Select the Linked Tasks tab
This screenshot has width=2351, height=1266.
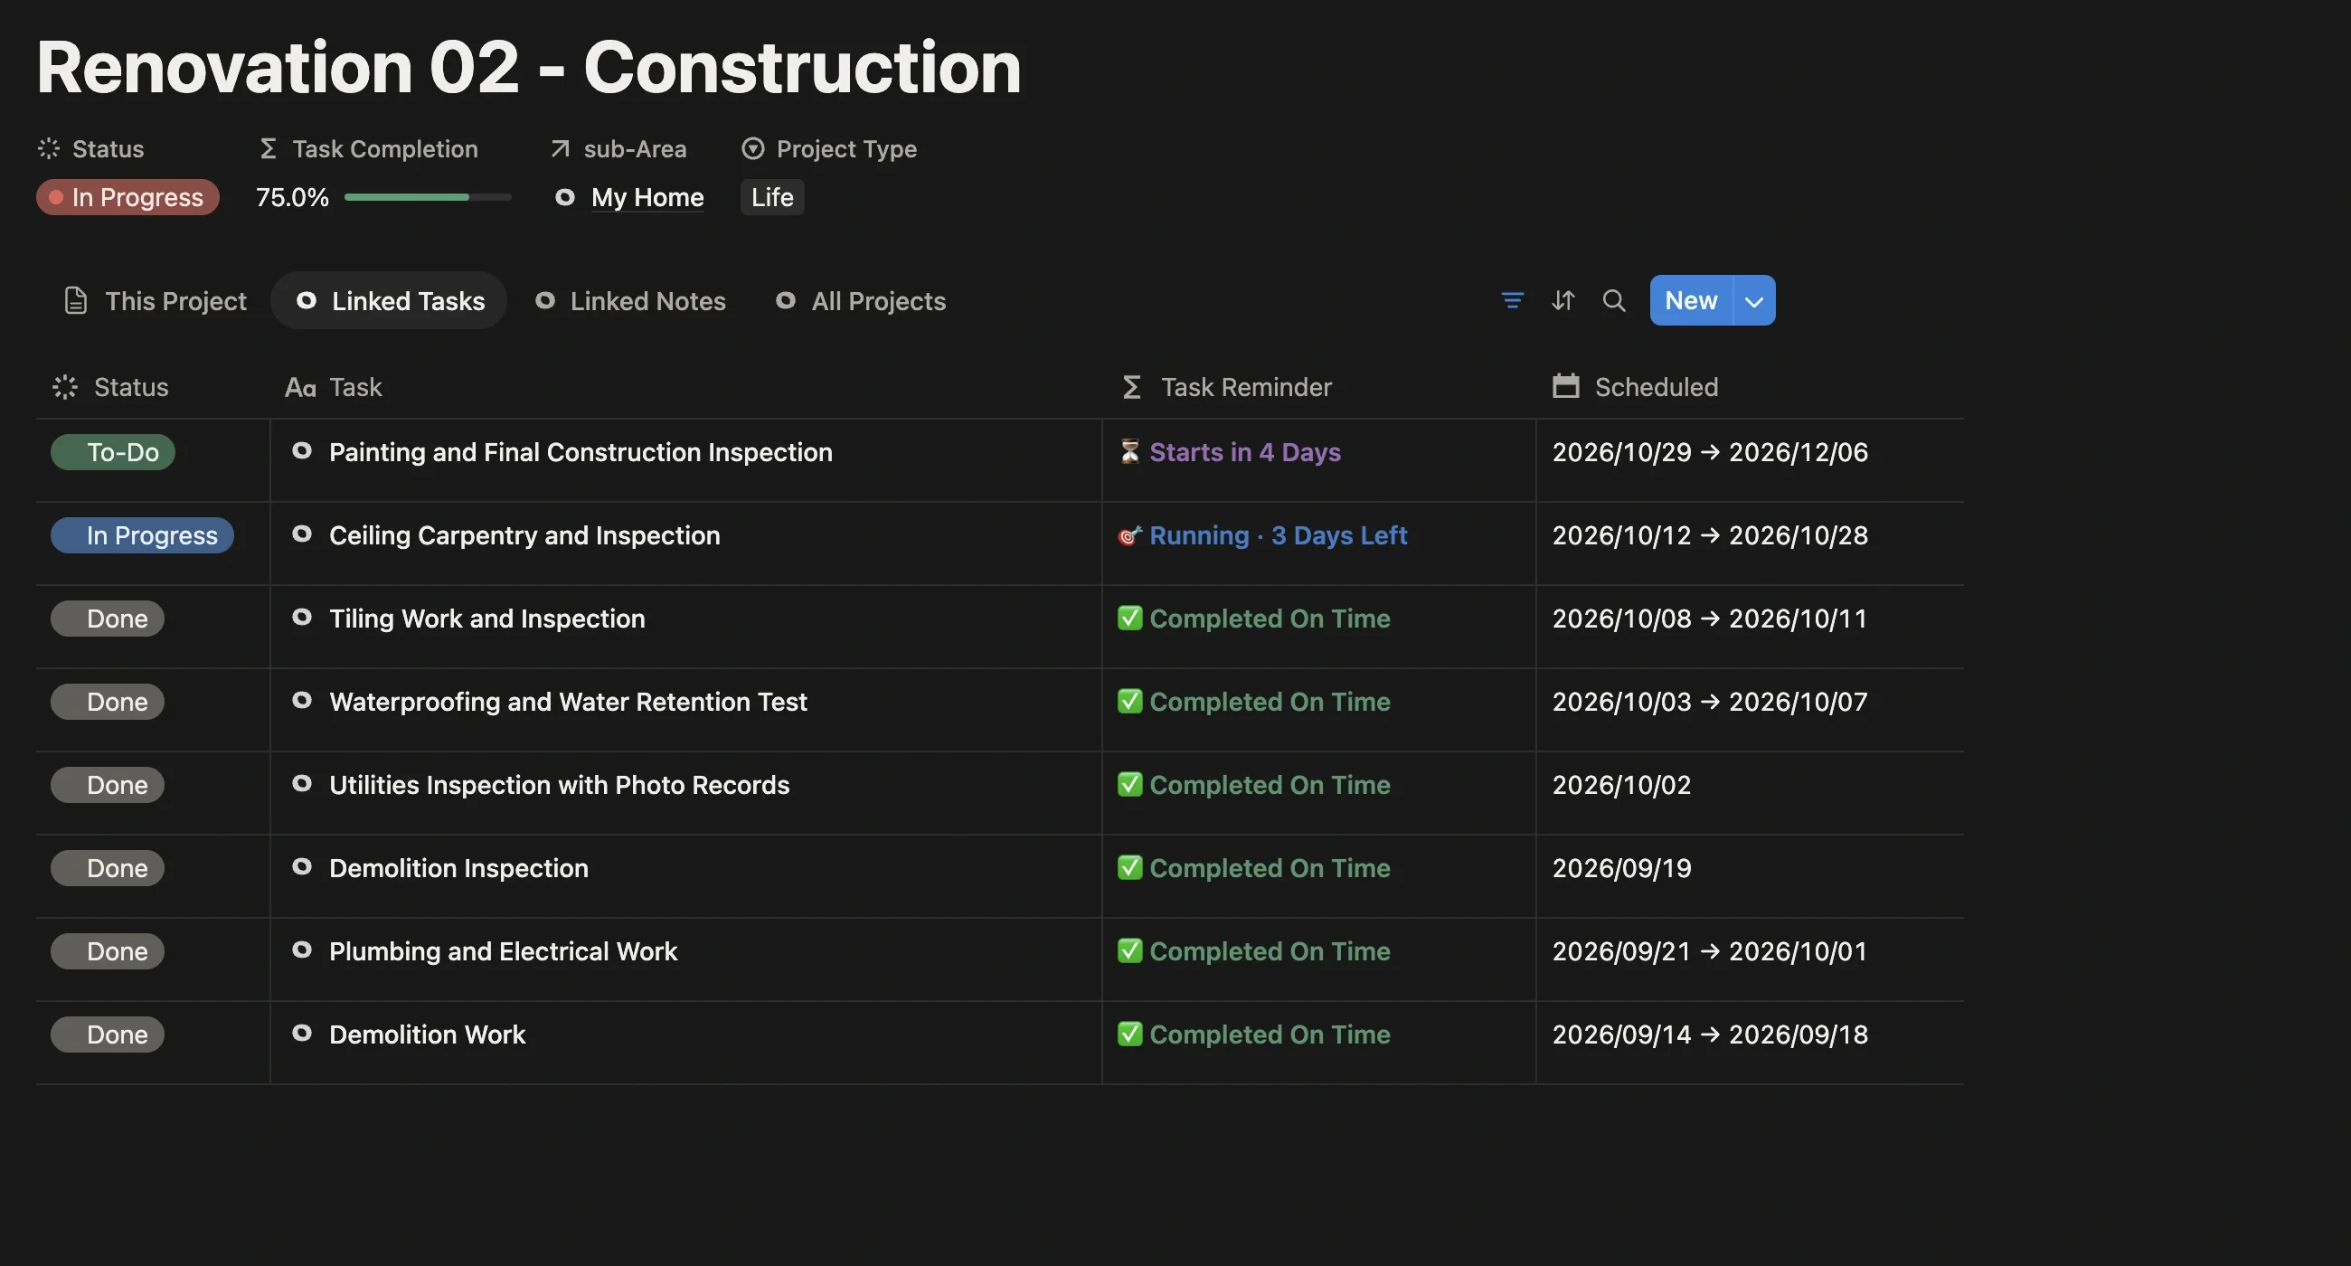[389, 300]
